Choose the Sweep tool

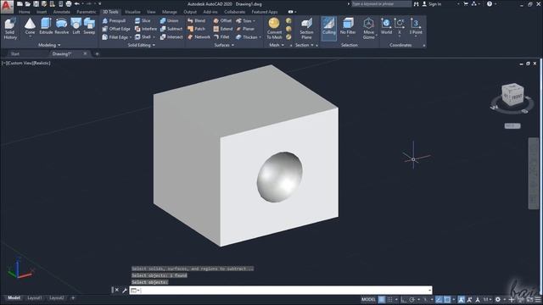click(89, 26)
